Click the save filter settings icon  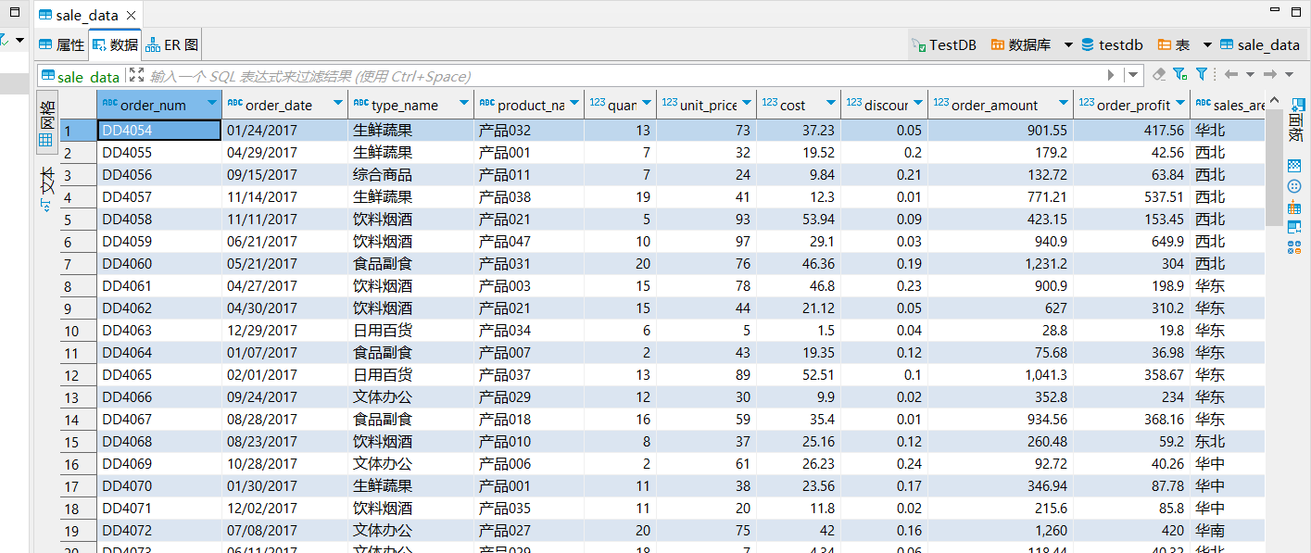pos(1179,74)
